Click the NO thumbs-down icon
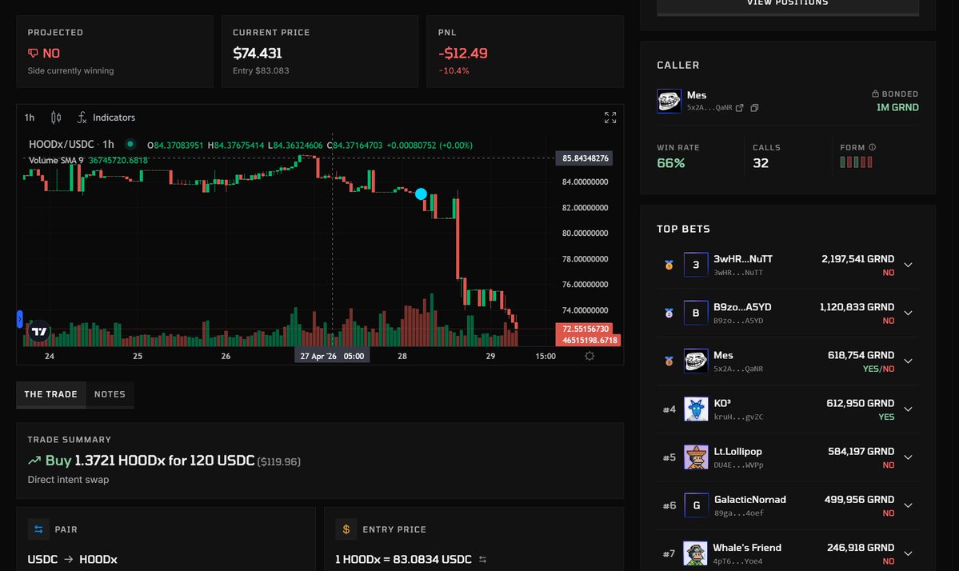 [33, 54]
